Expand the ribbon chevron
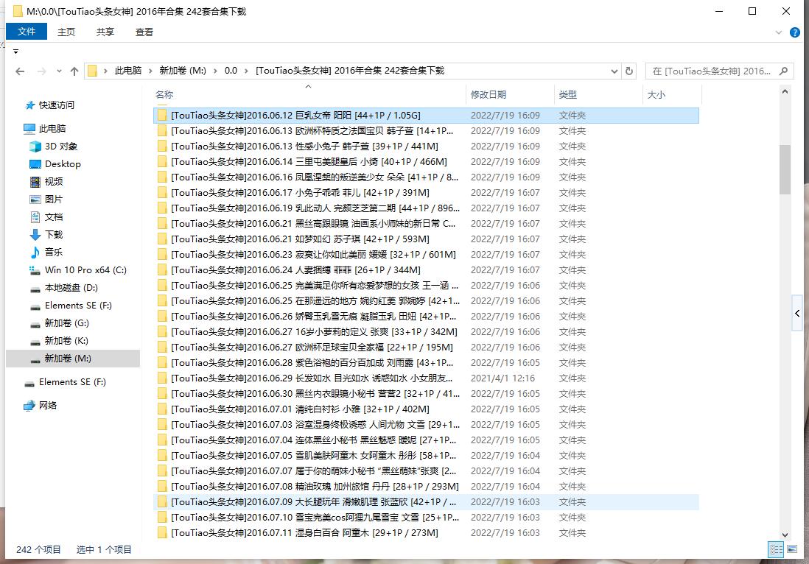Screen dimensions: 809x564 tap(779, 32)
